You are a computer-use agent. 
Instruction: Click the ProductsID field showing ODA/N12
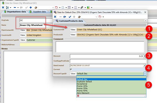click(x=111, y=35)
